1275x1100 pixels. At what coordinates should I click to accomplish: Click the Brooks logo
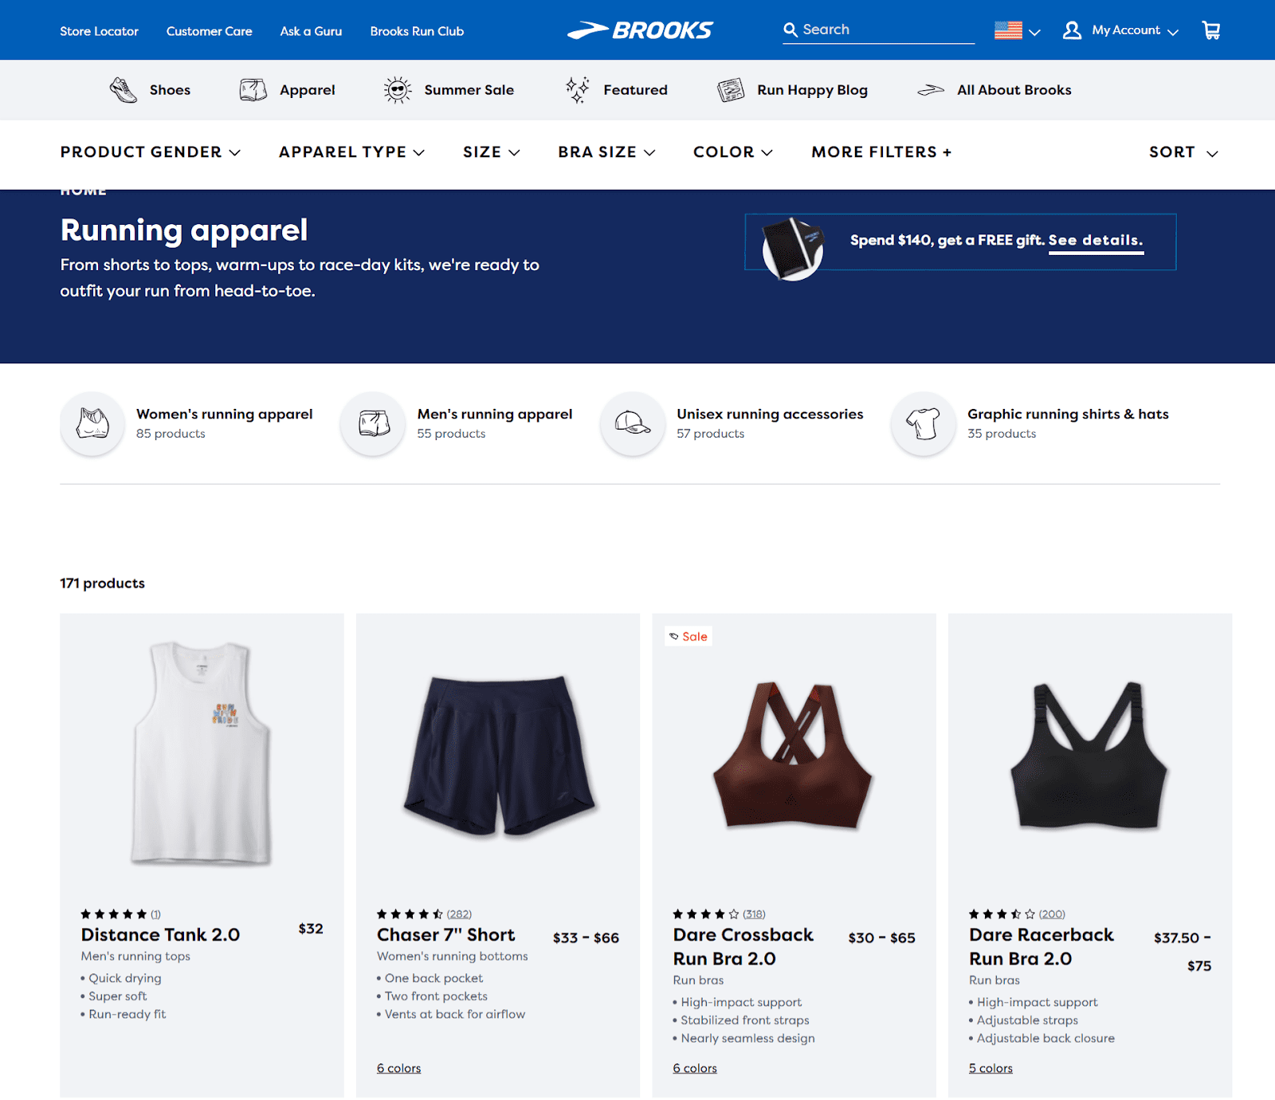(x=640, y=30)
